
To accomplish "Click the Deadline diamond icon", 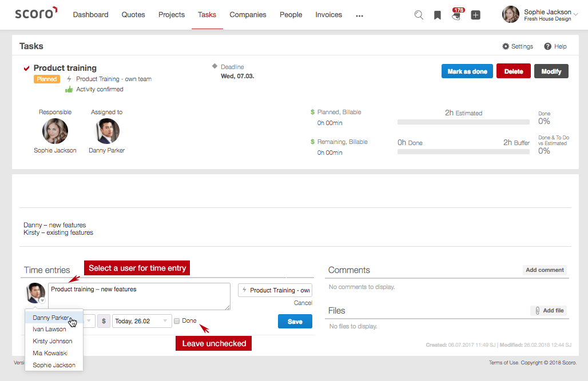I will pos(214,66).
